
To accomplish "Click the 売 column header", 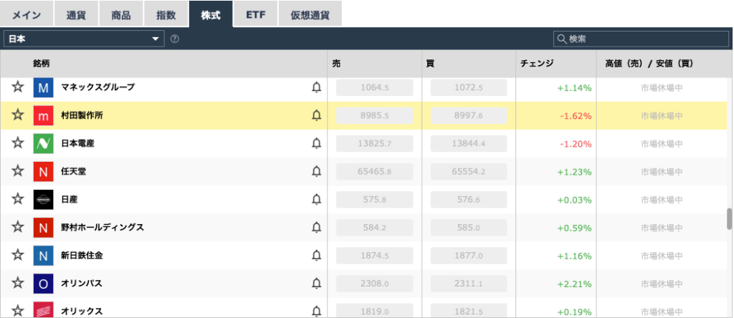I will [336, 64].
